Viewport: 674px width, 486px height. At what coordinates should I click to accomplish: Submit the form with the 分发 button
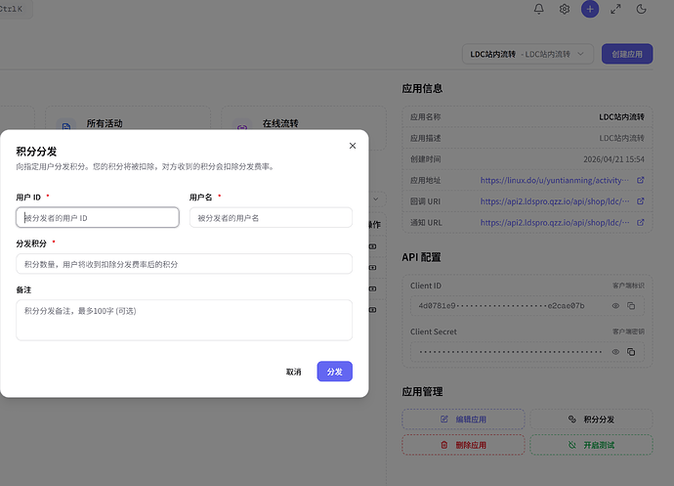tap(334, 371)
